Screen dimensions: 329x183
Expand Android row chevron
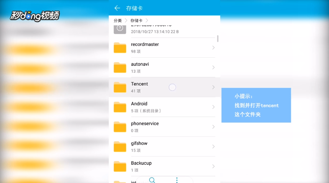coord(213,107)
